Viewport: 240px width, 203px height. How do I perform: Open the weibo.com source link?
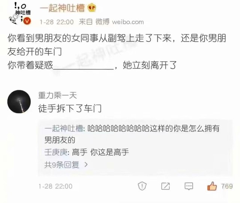coord(128,22)
